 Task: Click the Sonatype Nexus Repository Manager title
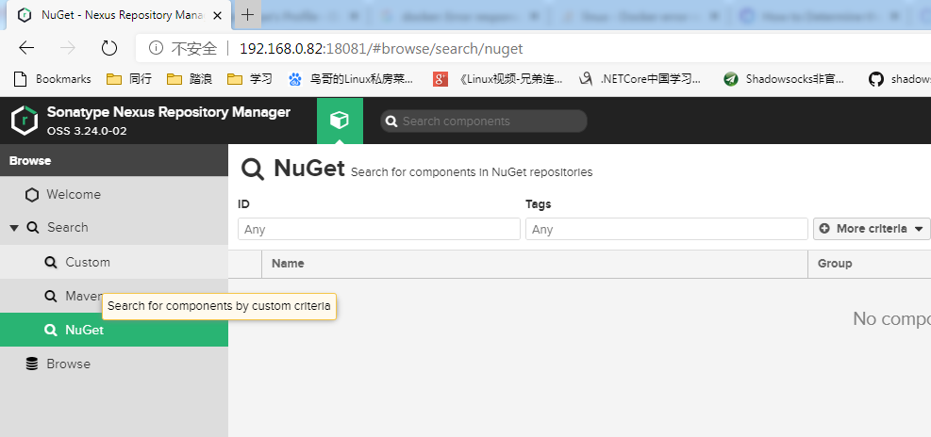169,112
